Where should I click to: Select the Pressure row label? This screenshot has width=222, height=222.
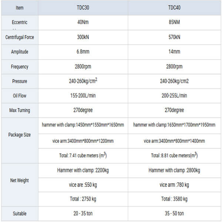point(19,81)
